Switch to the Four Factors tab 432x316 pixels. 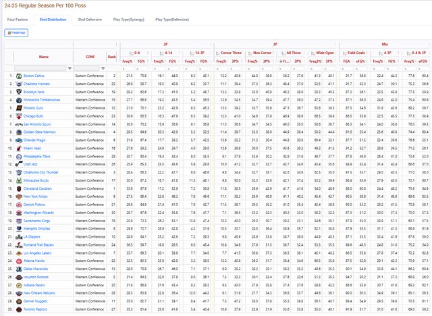coord(18,20)
